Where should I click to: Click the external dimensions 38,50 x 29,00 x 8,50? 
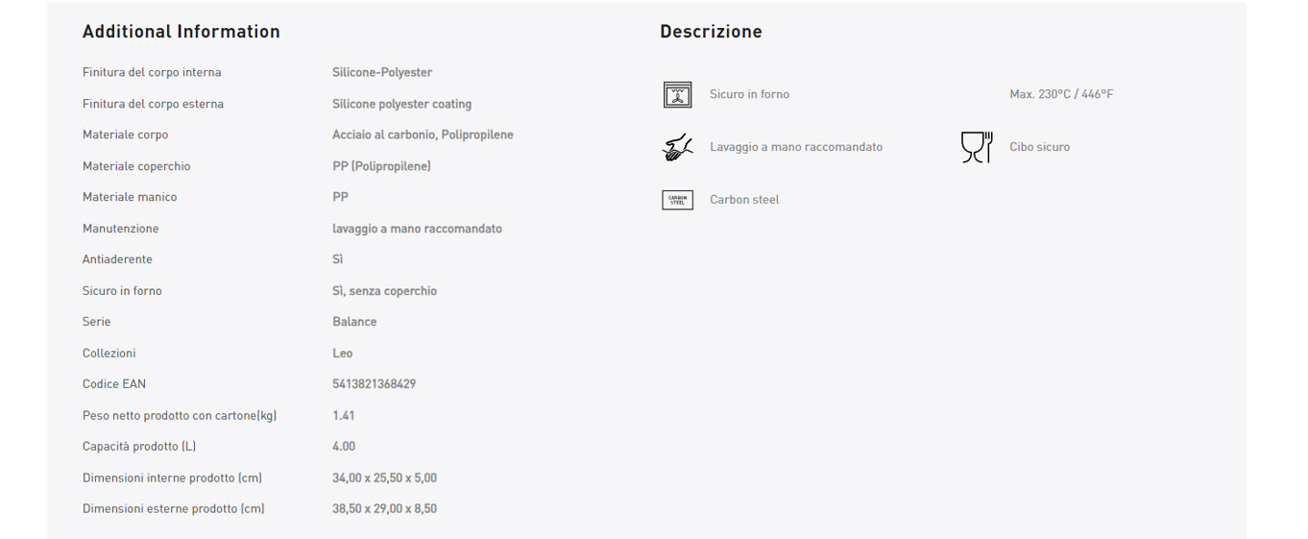(x=384, y=509)
